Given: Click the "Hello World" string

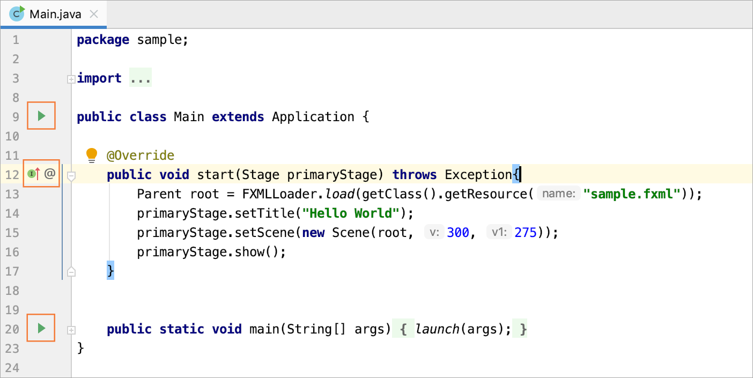Looking at the screenshot, I should tap(351, 213).
